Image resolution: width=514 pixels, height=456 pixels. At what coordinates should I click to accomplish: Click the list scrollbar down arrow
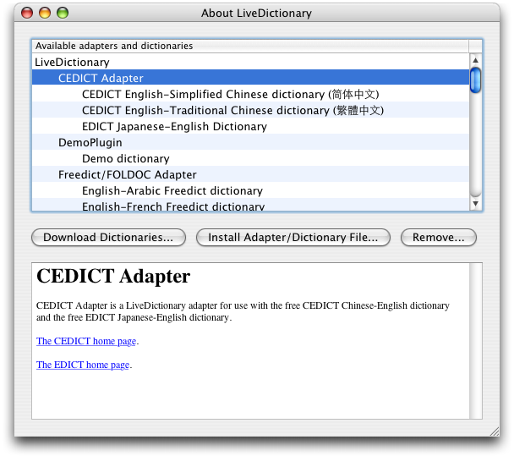click(475, 203)
